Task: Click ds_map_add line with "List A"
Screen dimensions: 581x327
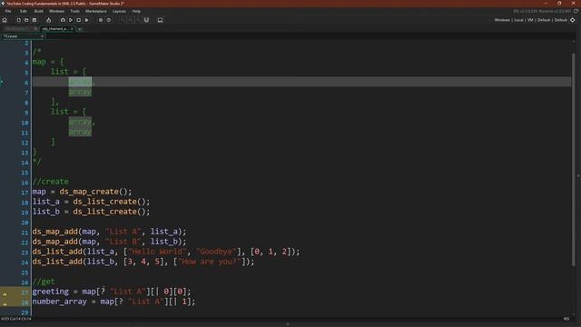Action: point(109,232)
